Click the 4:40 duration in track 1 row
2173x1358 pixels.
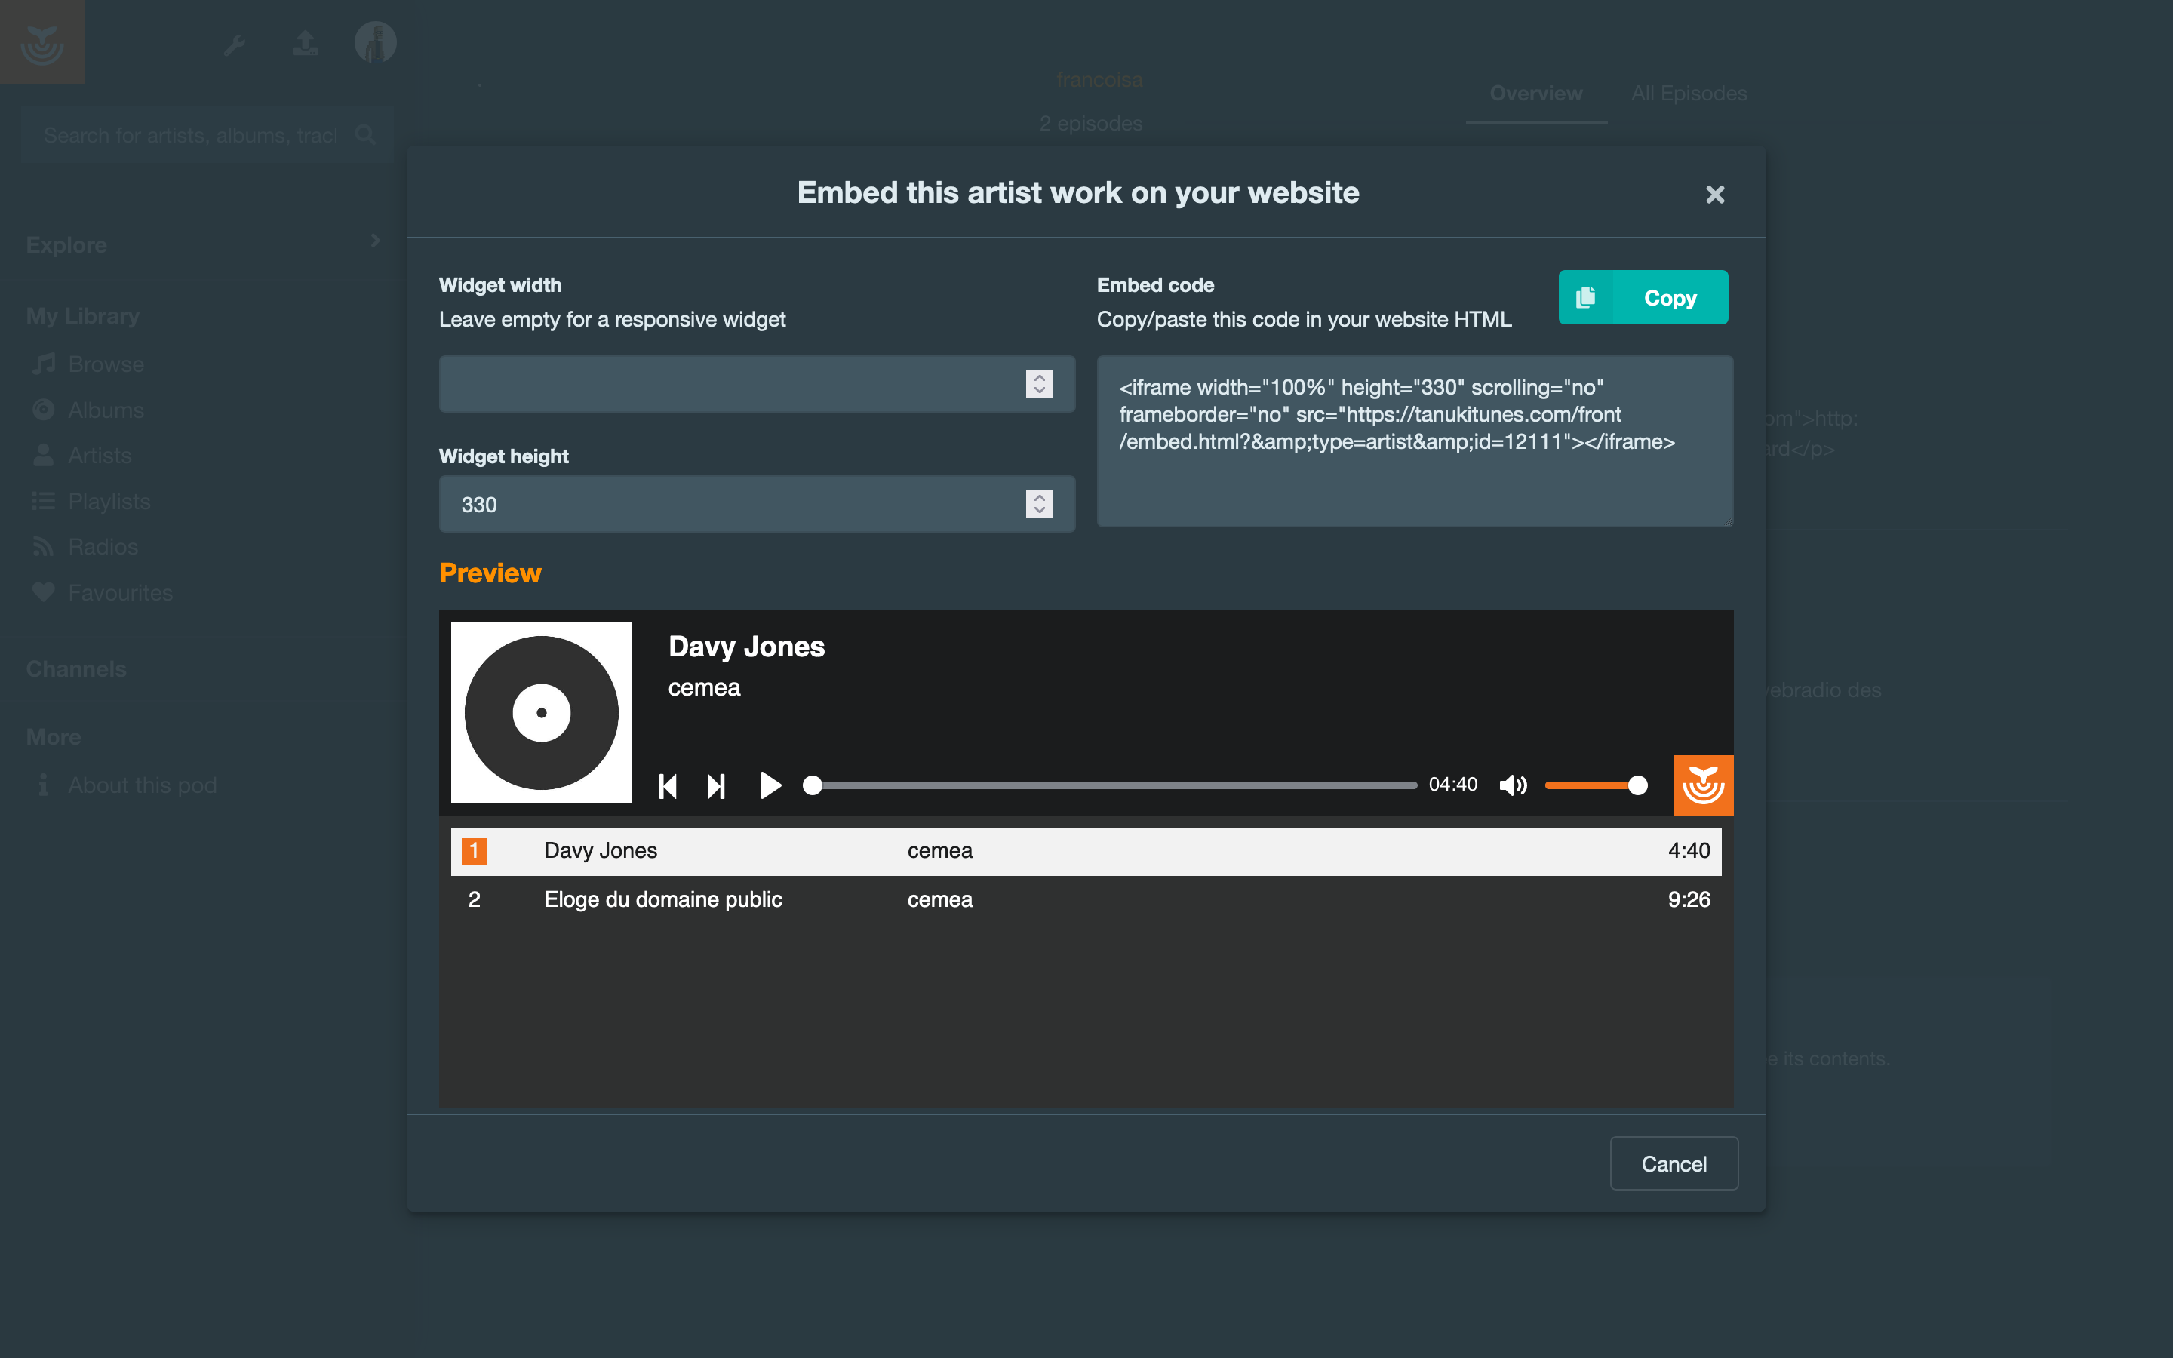pos(1688,850)
